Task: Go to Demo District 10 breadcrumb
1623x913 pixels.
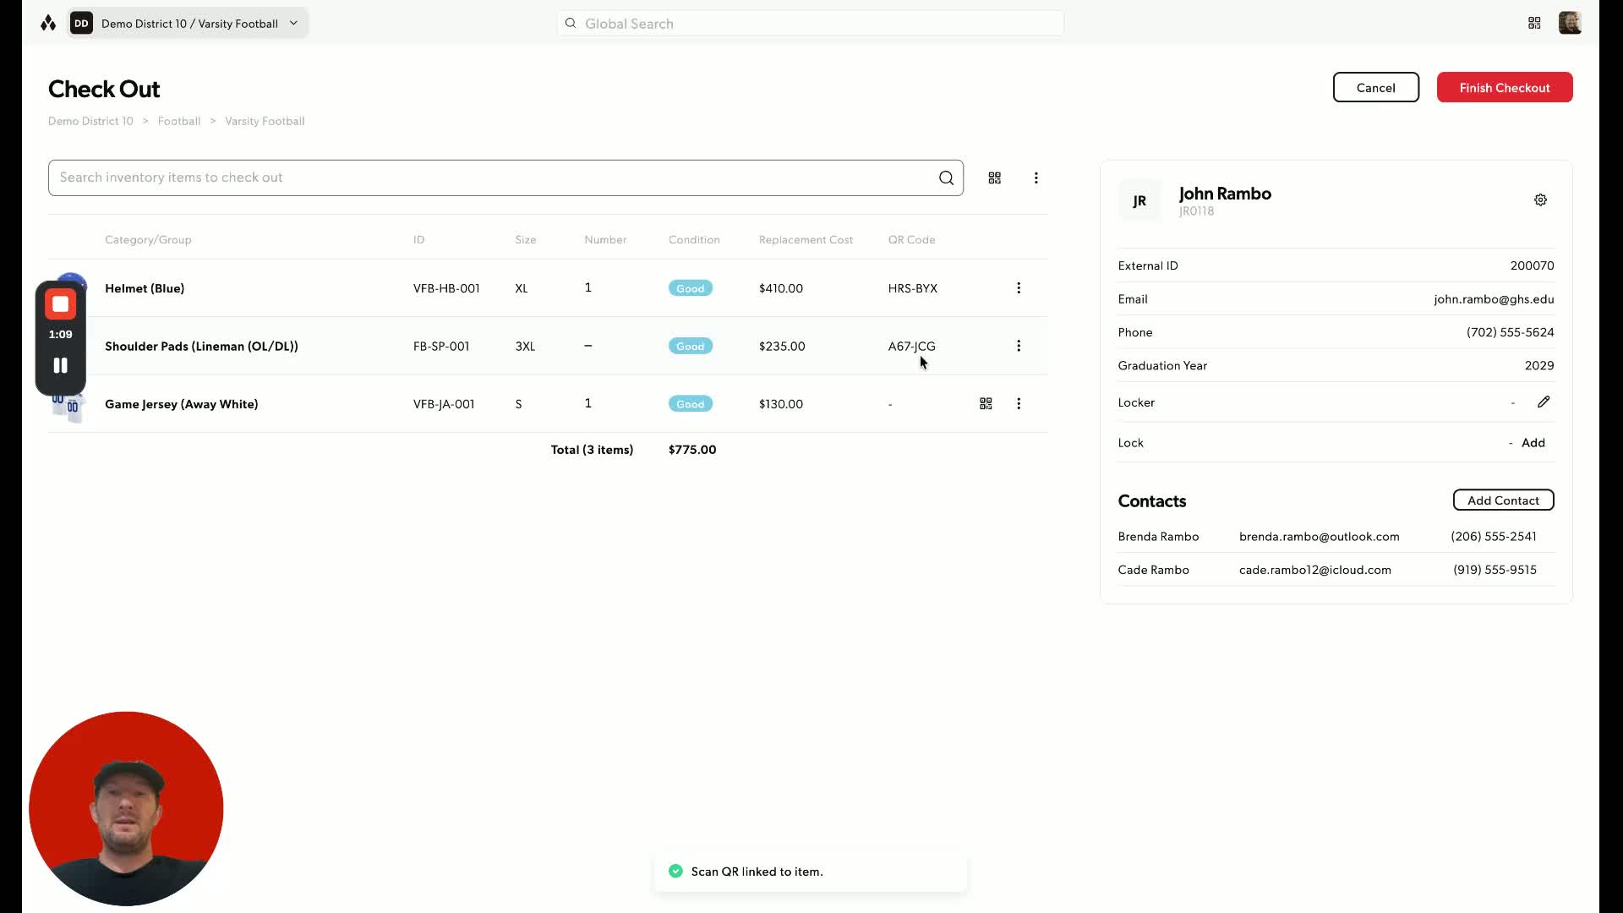Action: (90, 121)
